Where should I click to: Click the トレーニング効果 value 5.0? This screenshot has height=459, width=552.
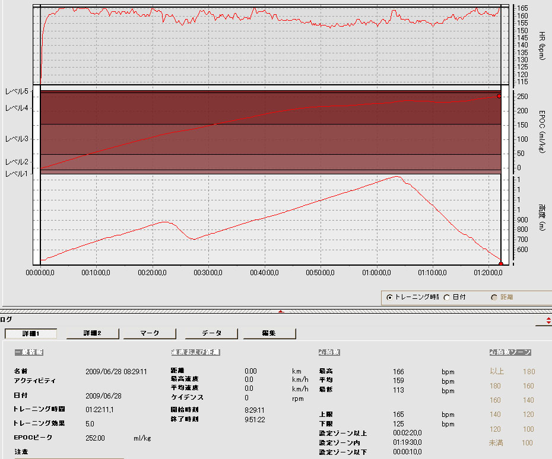coord(90,424)
